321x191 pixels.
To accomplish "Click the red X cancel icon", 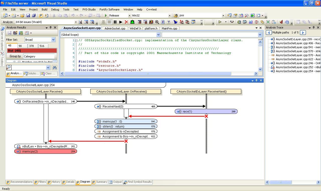I will tap(126, 22).
